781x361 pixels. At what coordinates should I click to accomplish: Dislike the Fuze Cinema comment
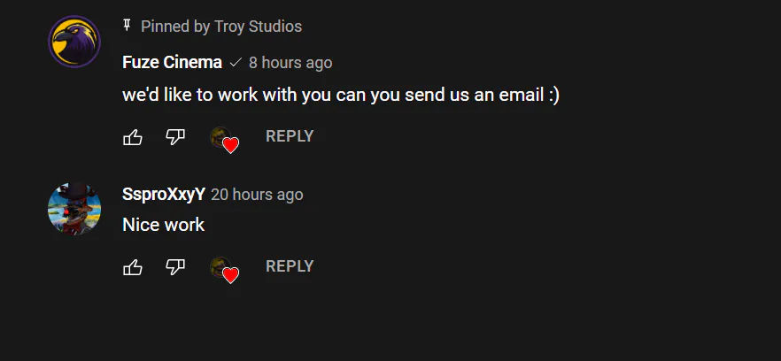tap(175, 137)
